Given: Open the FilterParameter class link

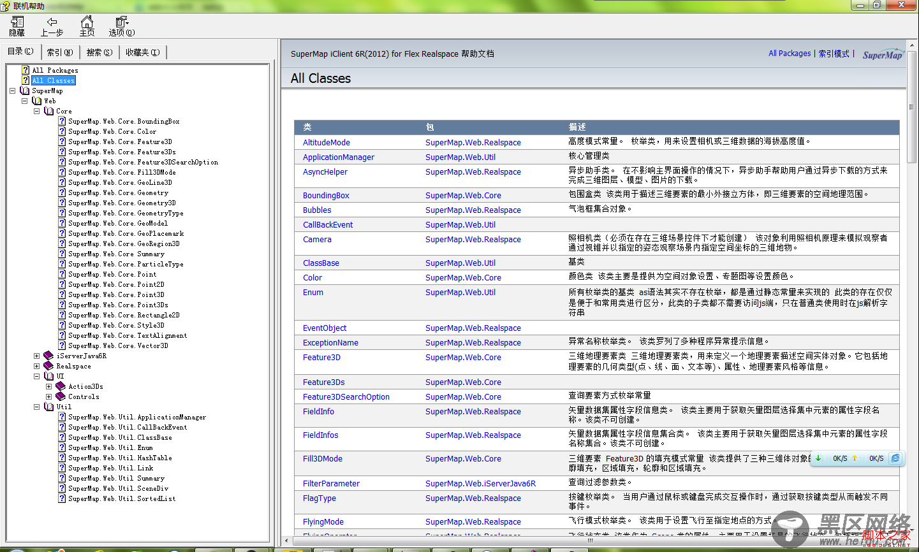Looking at the screenshot, I should pyautogui.click(x=331, y=483).
